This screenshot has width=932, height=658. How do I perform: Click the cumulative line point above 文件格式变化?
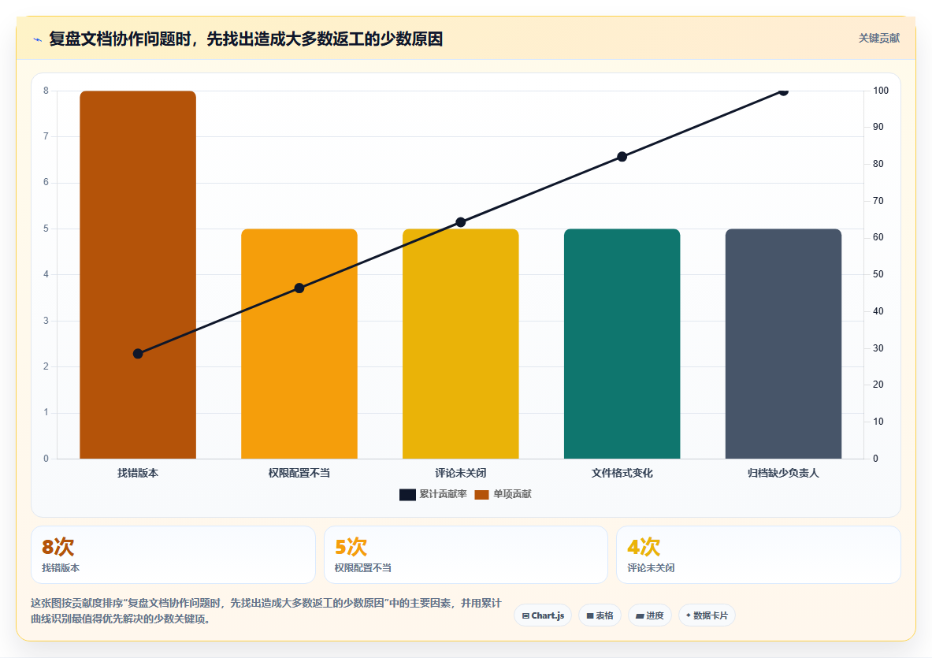click(622, 157)
